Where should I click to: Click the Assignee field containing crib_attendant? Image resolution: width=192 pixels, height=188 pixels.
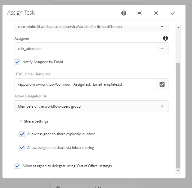(86, 48)
